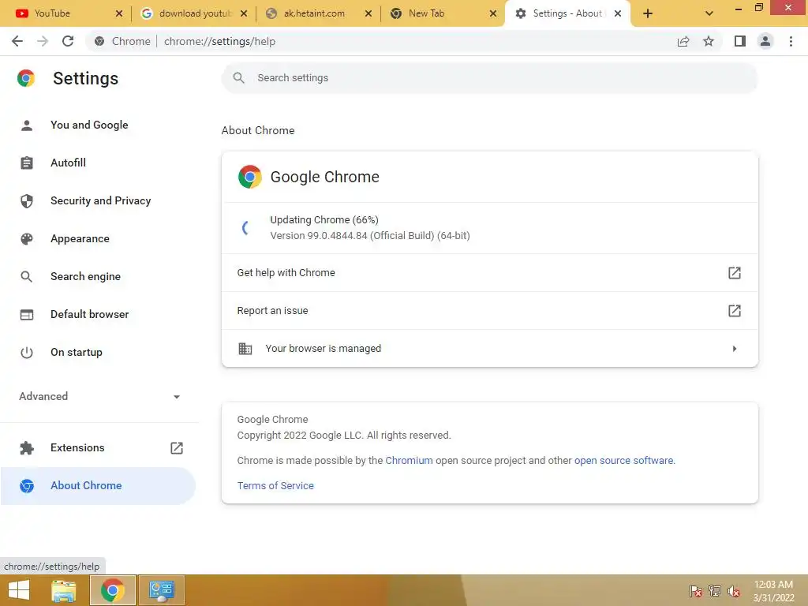Open File Explorer from the taskbar
The width and height of the screenshot is (808, 606).
(x=64, y=590)
